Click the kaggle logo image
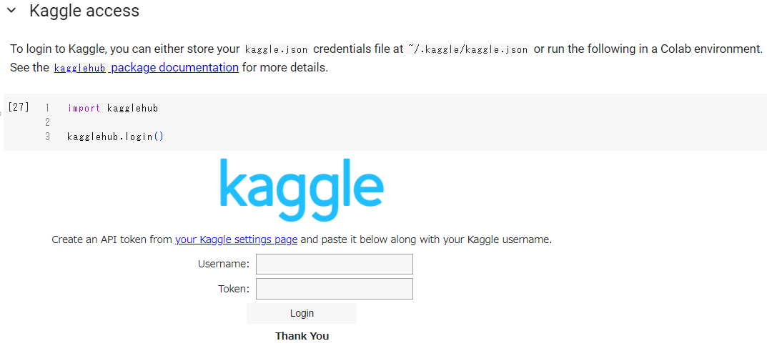This screenshot has height=356, width=767. (x=302, y=190)
